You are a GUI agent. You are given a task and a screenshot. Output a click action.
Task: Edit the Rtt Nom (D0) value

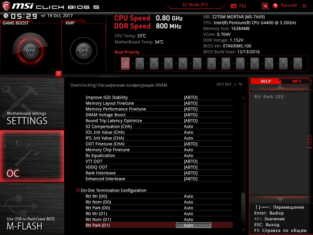[188, 202]
